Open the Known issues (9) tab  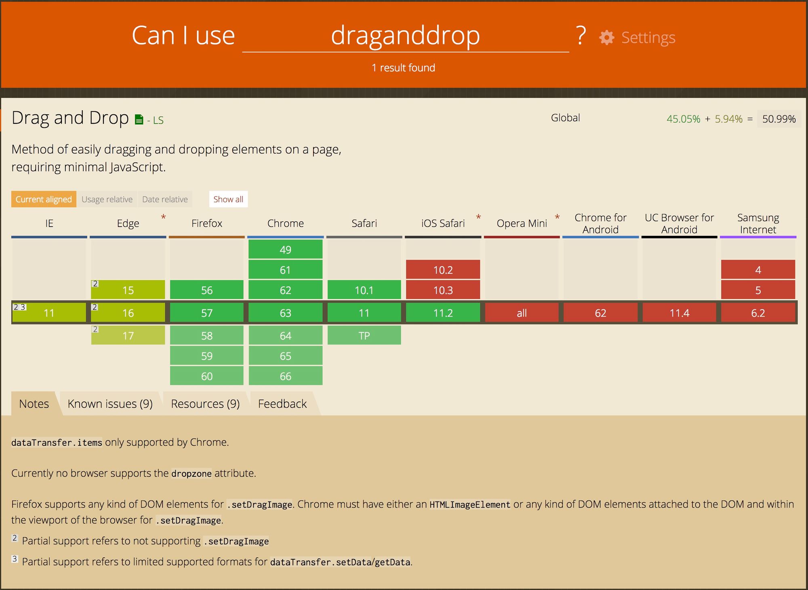pyautogui.click(x=110, y=404)
